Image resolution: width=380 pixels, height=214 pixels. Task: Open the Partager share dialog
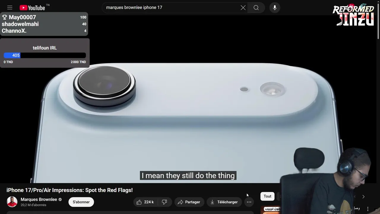(x=189, y=202)
